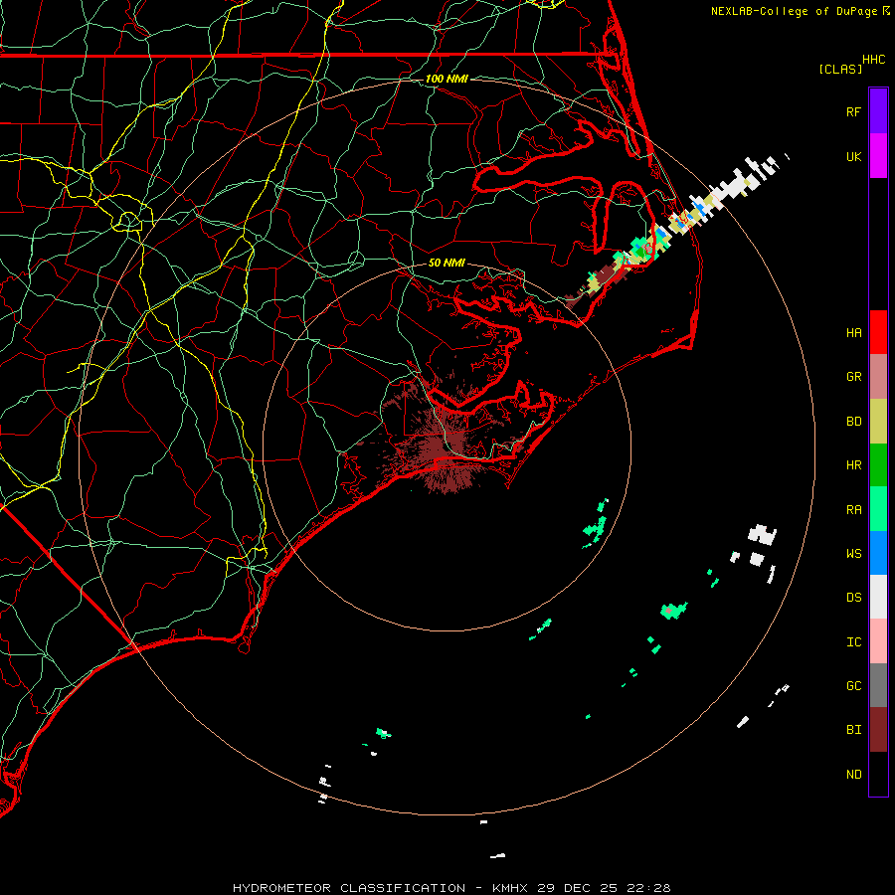Screen dimensions: 895x895
Task: Click the "100 NMI" range ring label
Action: pyautogui.click(x=447, y=79)
